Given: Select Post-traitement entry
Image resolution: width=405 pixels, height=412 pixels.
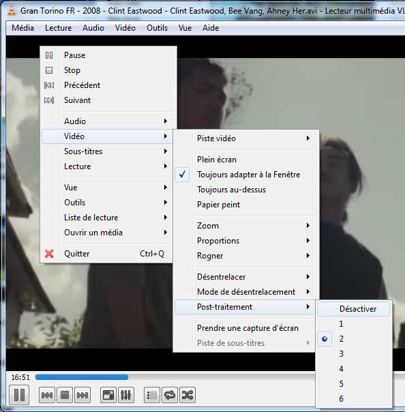Looking at the screenshot, I should click(245, 307).
